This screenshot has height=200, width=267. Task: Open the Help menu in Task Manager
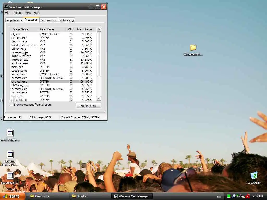pyautogui.click(x=37, y=13)
